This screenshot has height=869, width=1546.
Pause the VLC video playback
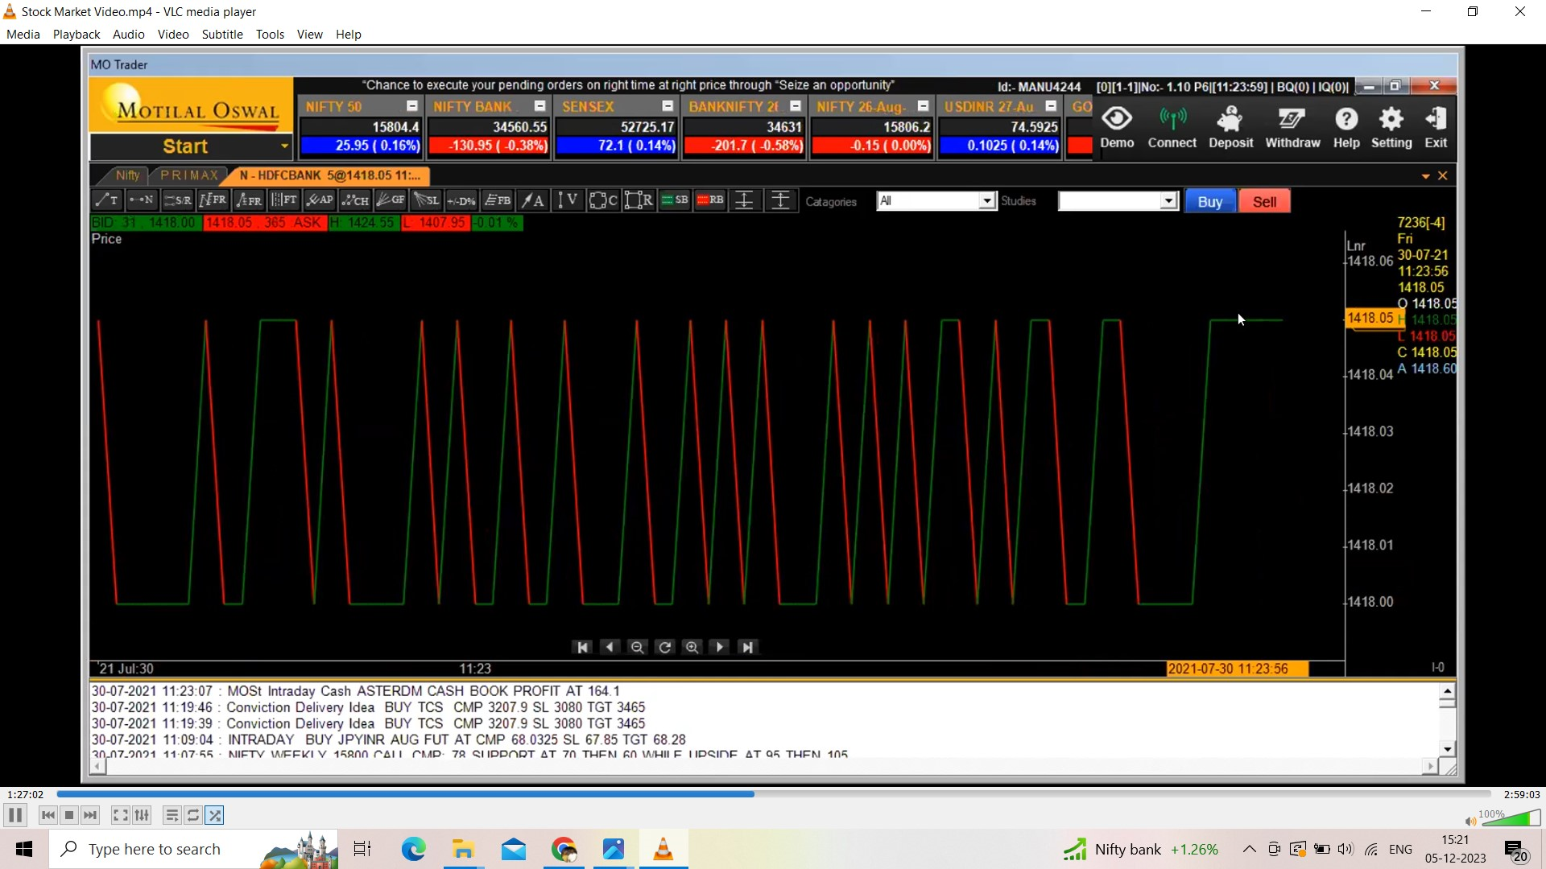point(15,815)
